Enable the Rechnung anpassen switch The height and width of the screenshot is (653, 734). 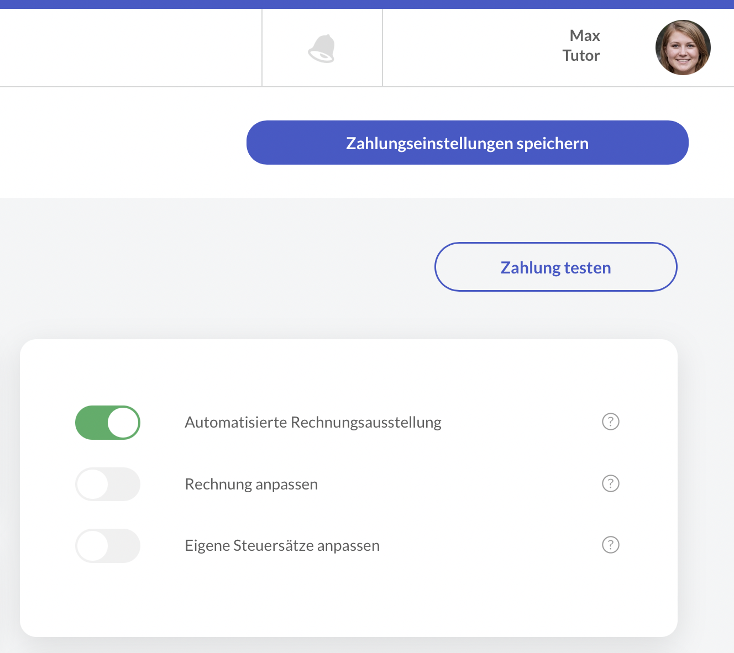[108, 485]
